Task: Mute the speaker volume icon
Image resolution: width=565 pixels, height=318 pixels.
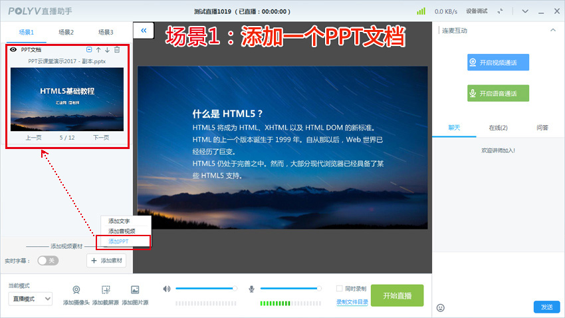Action: pyautogui.click(x=166, y=289)
